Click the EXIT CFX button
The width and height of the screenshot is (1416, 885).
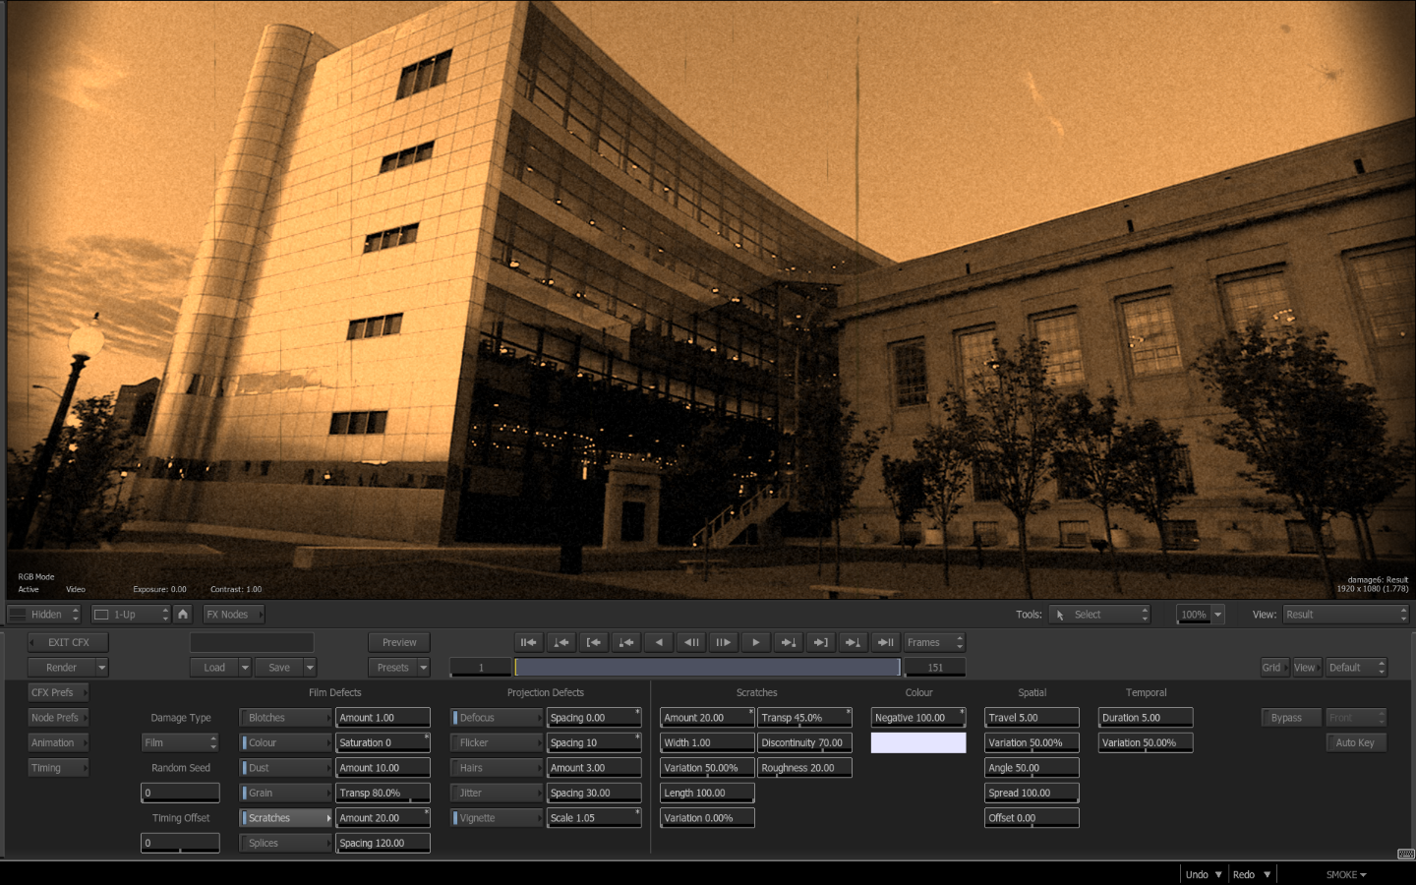tap(68, 643)
